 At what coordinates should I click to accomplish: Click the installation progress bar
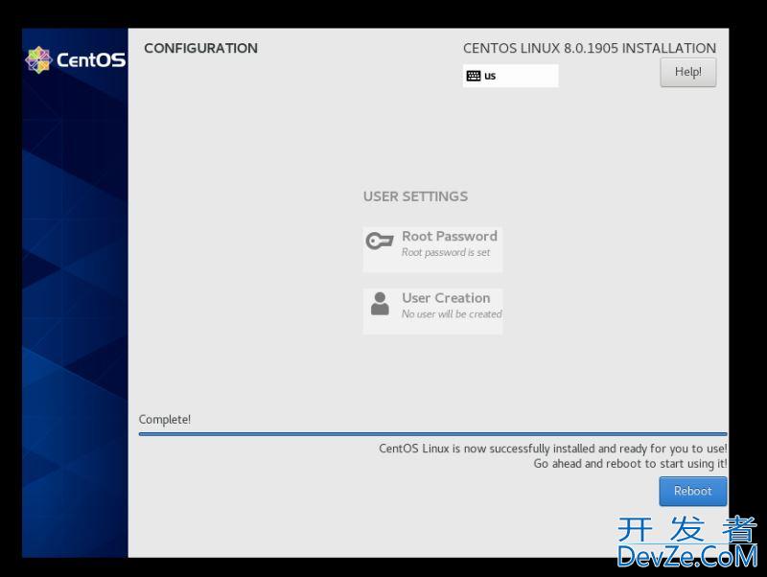[x=432, y=434]
